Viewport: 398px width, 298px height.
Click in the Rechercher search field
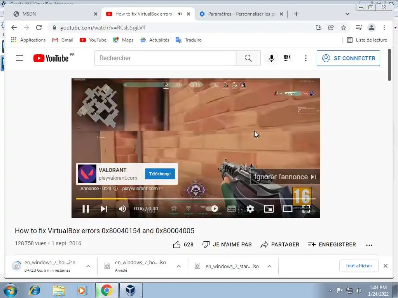tap(166, 58)
